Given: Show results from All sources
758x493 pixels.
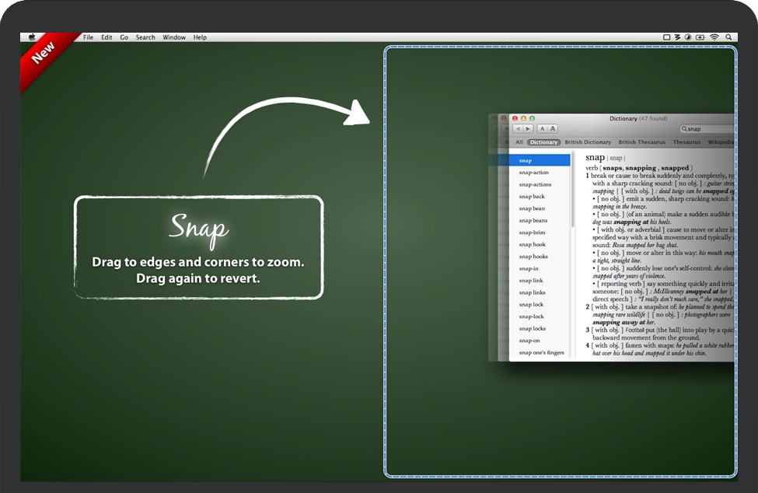Looking at the screenshot, I should pos(519,142).
